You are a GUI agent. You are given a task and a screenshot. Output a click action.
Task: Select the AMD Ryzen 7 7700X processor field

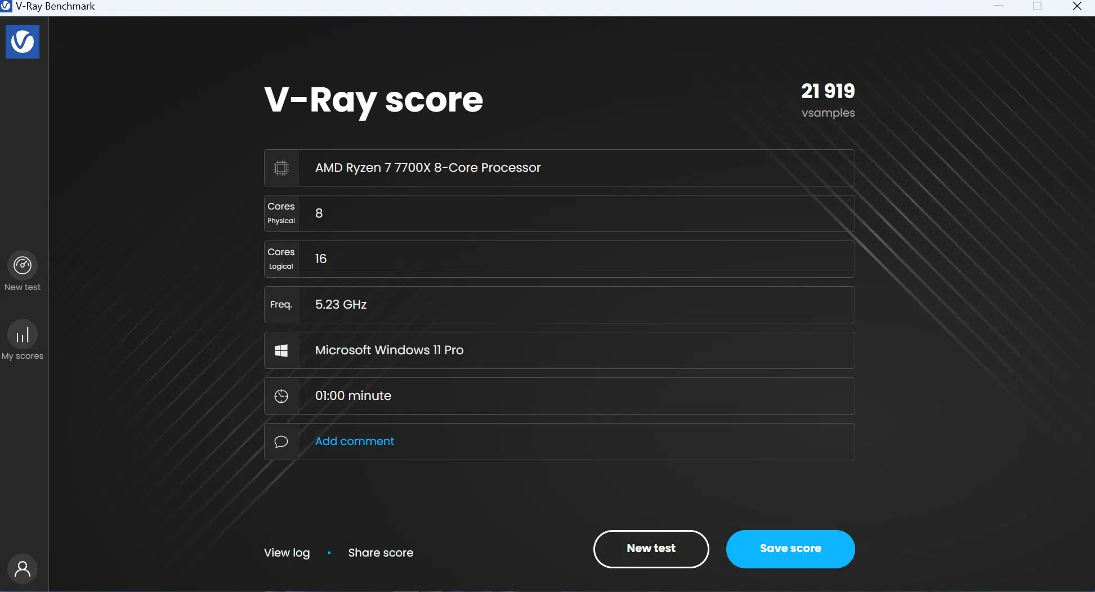point(559,168)
